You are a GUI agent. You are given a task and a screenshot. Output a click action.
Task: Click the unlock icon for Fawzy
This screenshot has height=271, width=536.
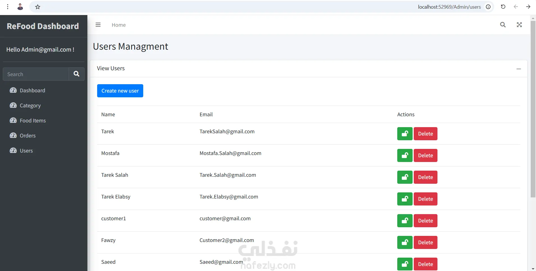(x=405, y=242)
